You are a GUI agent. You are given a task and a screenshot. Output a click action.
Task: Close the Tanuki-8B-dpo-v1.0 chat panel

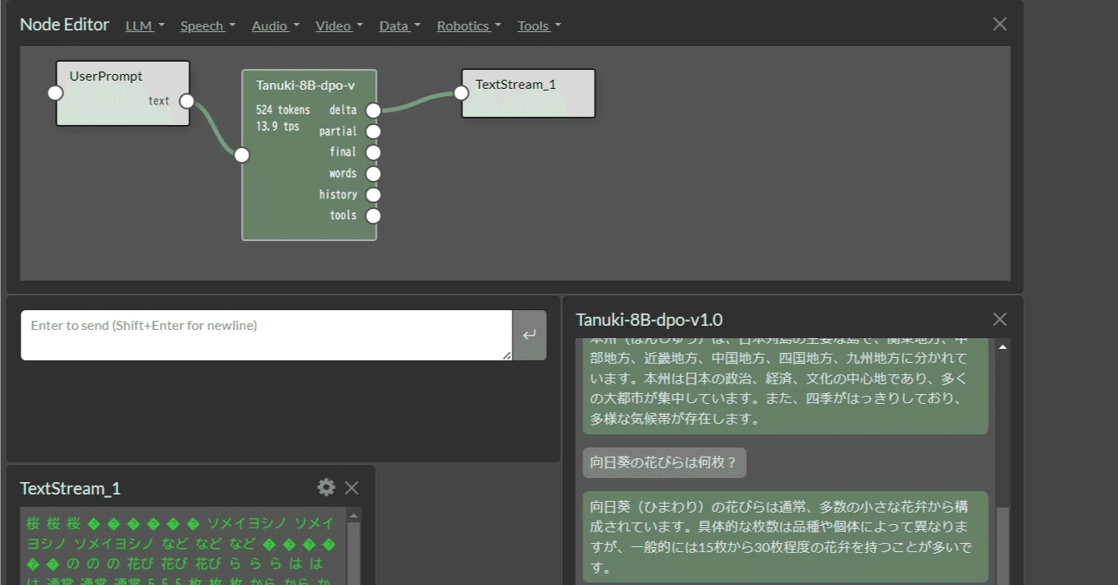click(x=1000, y=319)
